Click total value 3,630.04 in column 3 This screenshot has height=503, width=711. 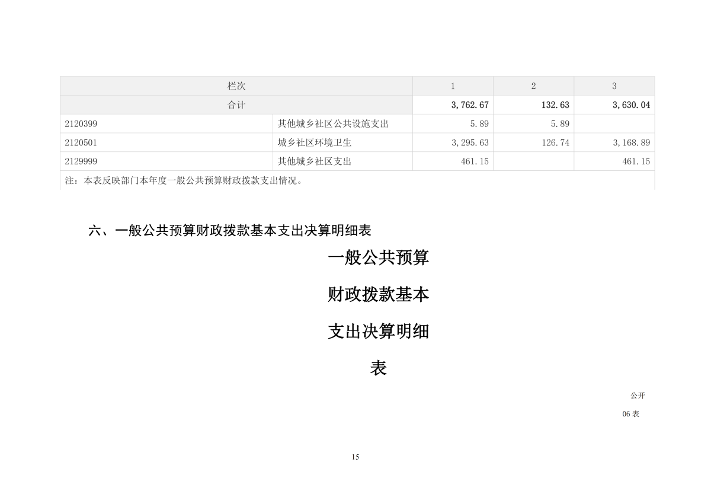pos(614,105)
